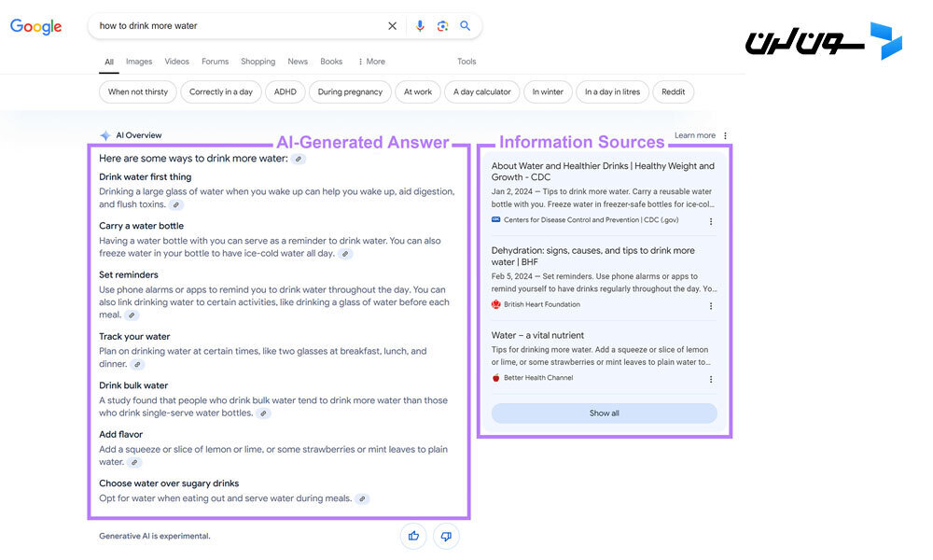Refine search with 'When not thirsty' chip
The image size is (933, 560).
138,92
